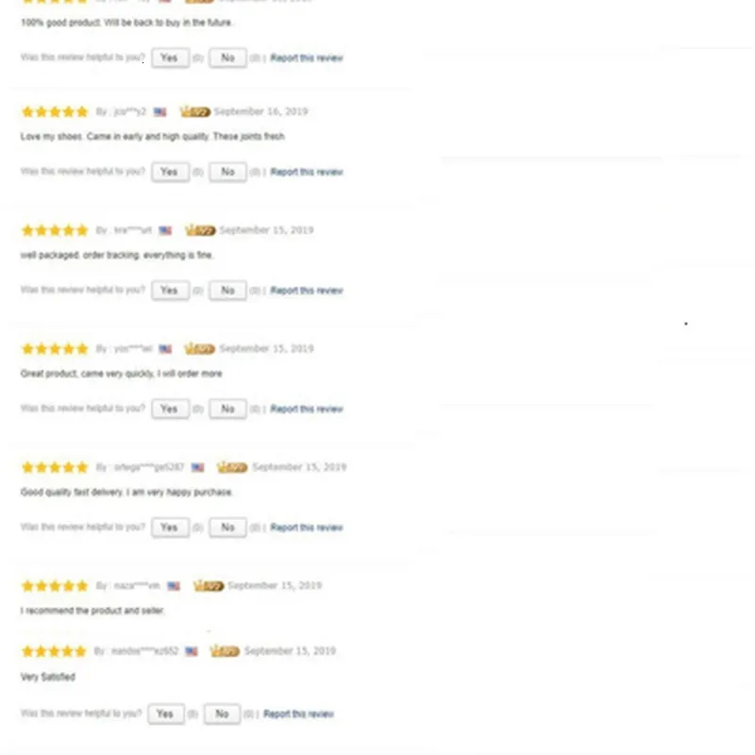Image resolution: width=755 pixels, height=755 pixels.
Task: Mark the '100% good product' review as helpful with Yes
Action: click(170, 58)
